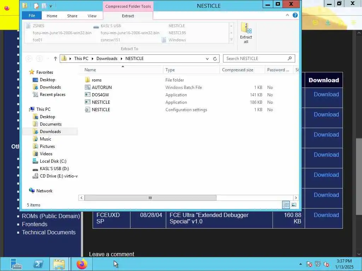Select the DOS4GW application icon

(88, 95)
